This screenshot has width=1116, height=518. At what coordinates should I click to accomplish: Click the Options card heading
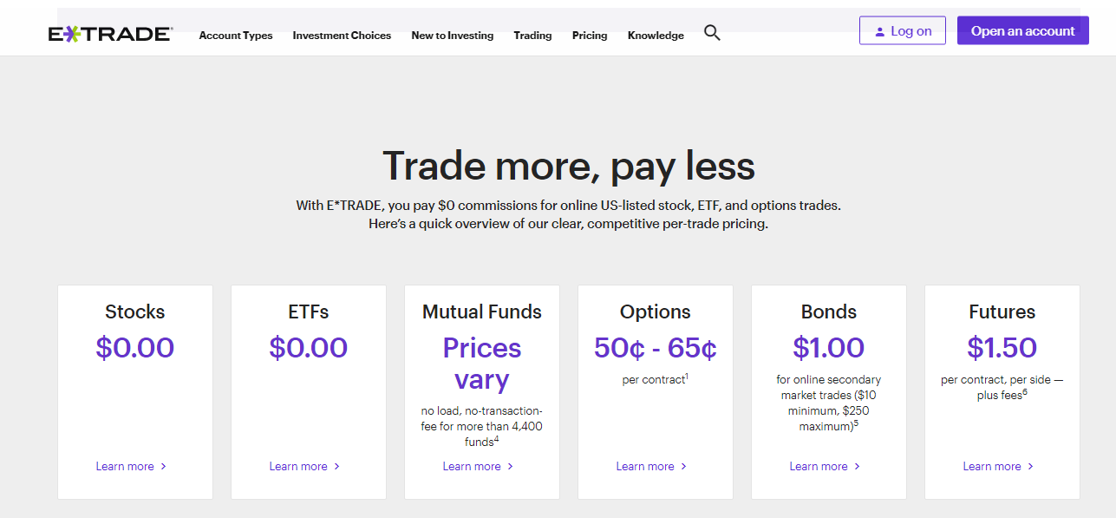click(x=656, y=311)
